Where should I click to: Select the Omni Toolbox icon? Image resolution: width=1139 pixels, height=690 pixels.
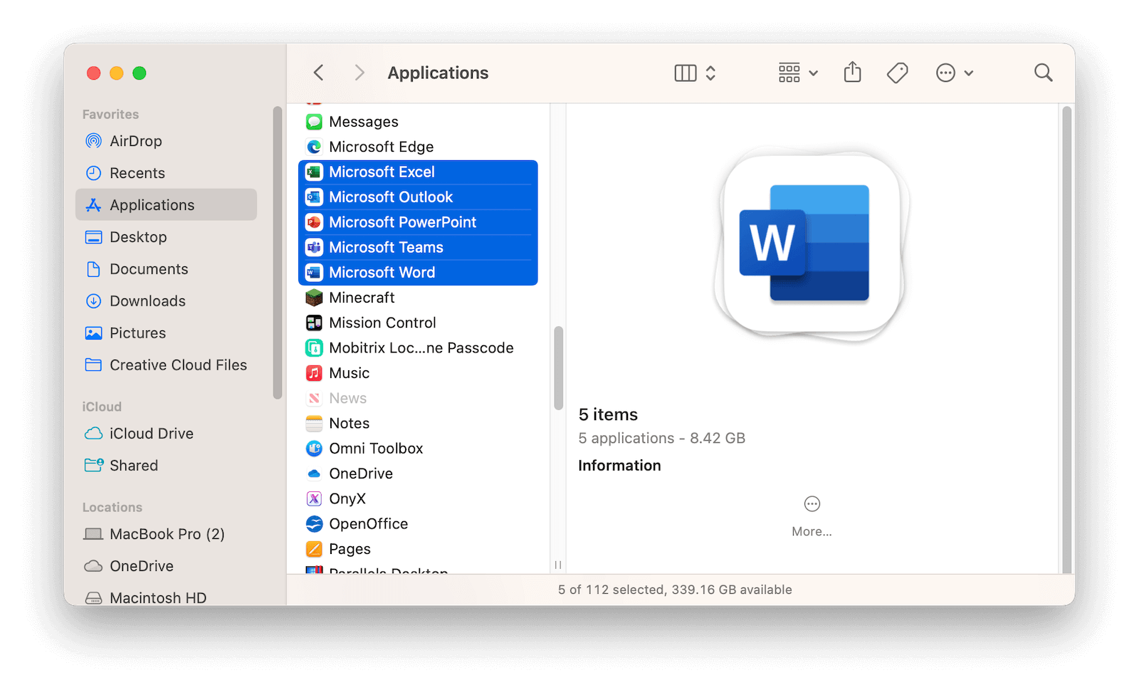click(x=314, y=449)
